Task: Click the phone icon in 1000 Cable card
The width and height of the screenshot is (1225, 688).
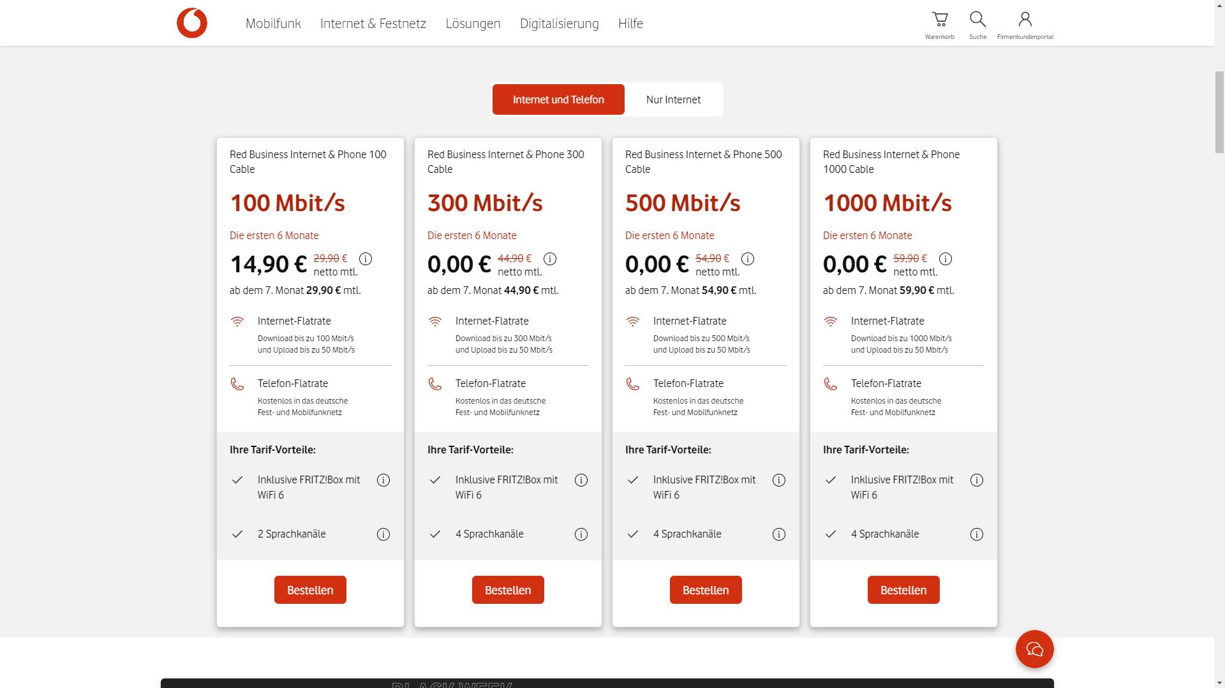Action: 831,384
